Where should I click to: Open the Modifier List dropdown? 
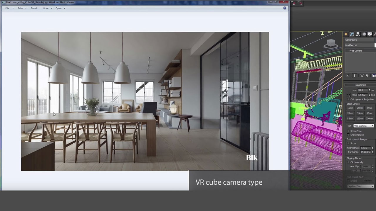pyautogui.click(x=360, y=45)
